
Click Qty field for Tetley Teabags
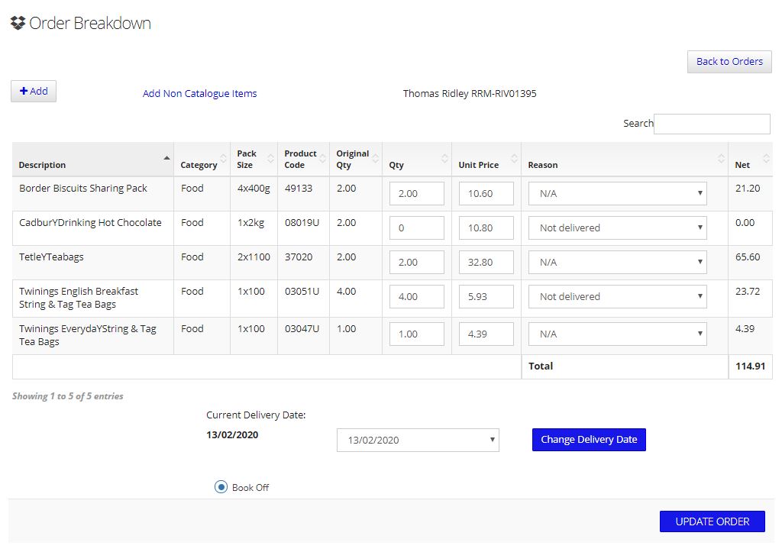(416, 263)
